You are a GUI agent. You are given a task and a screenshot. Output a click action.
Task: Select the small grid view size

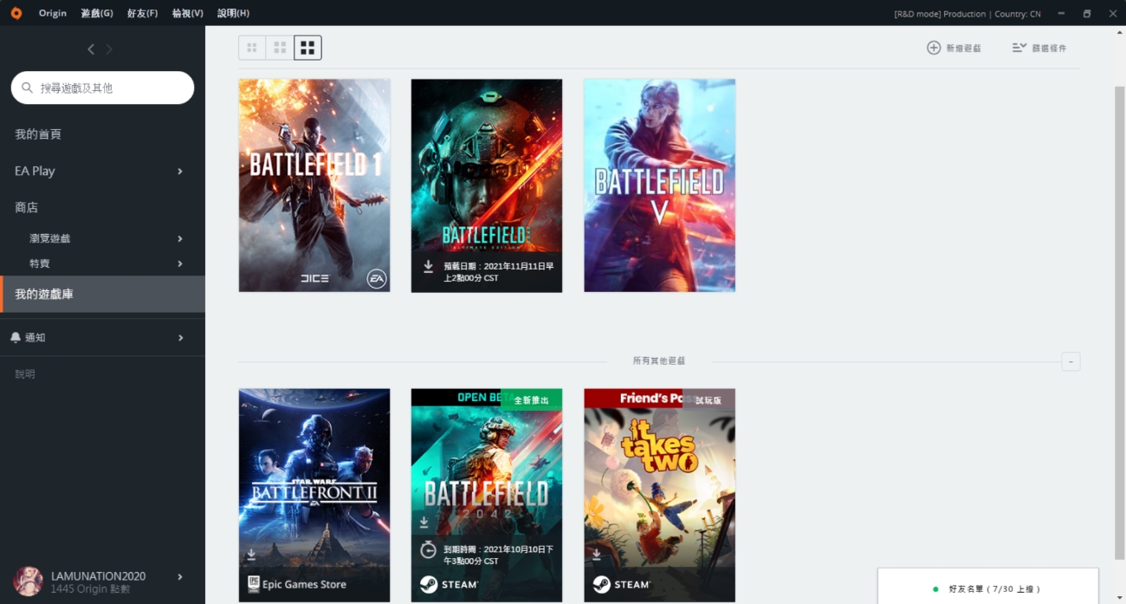[252, 48]
